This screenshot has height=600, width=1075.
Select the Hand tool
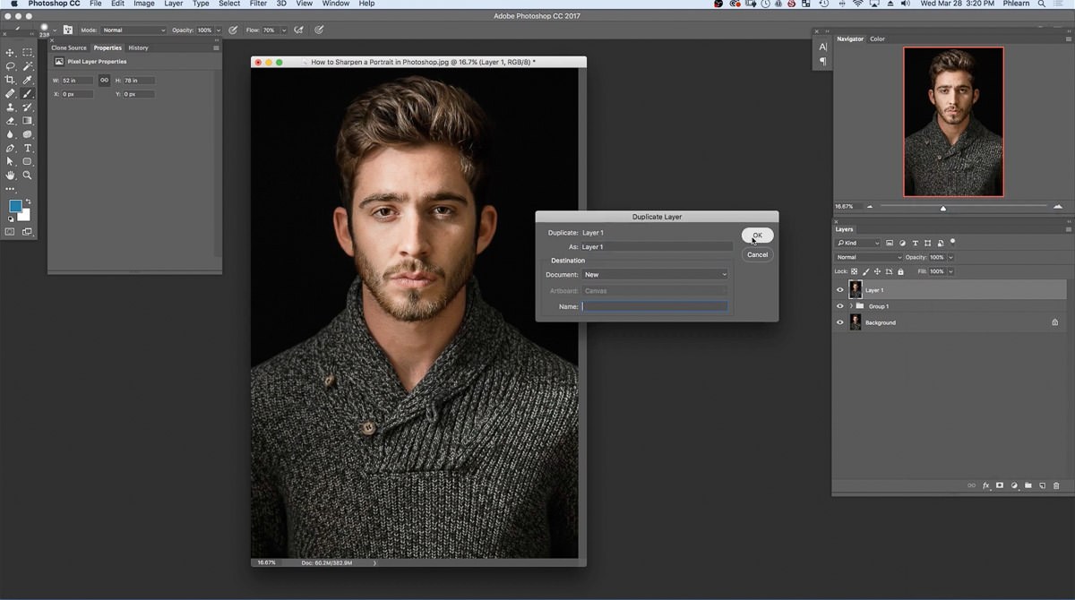pos(10,175)
